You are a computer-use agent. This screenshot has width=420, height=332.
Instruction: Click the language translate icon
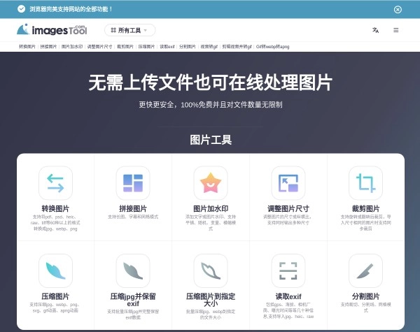click(376, 30)
